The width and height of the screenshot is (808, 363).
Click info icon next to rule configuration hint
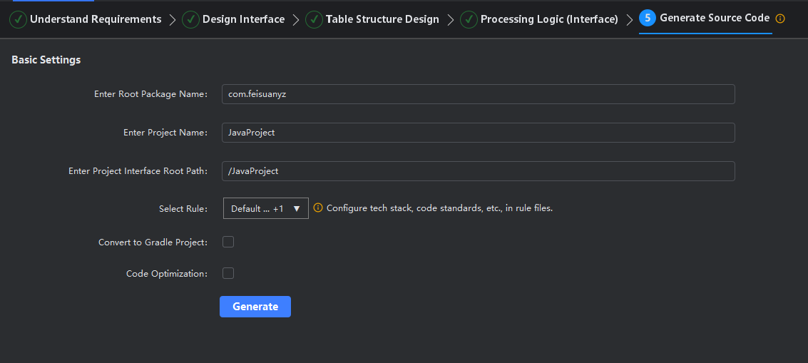click(x=318, y=208)
